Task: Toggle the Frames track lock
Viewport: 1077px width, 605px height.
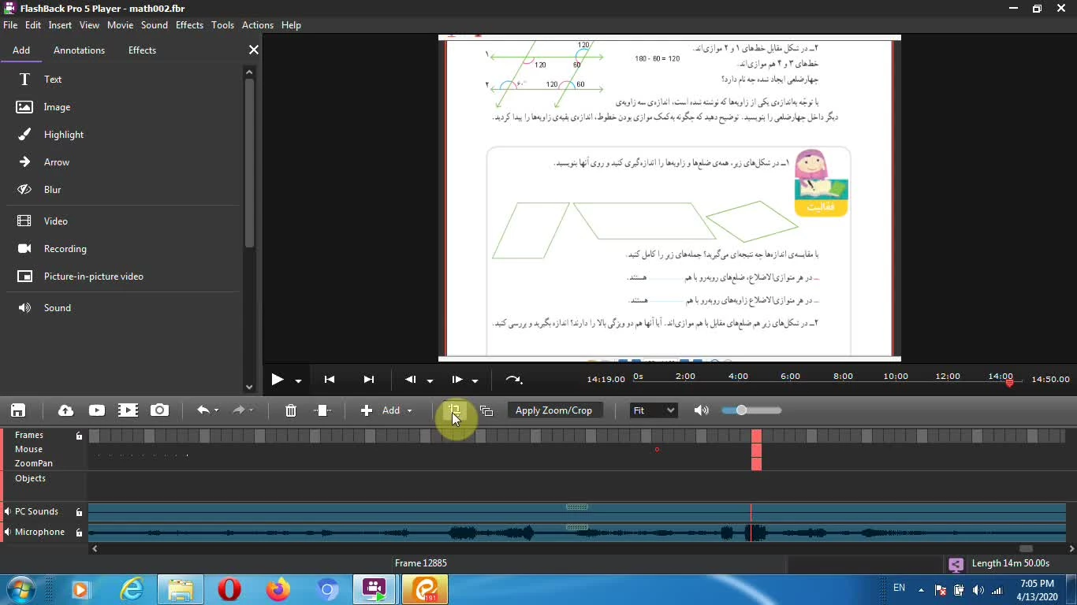Action: 79,436
